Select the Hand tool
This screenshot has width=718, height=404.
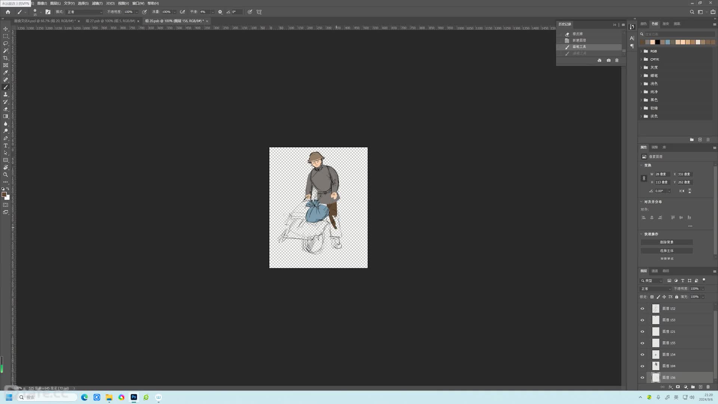[x=6, y=167]
